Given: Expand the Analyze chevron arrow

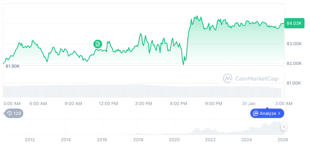Looking at the screenshot, I should tap(279, 113).
